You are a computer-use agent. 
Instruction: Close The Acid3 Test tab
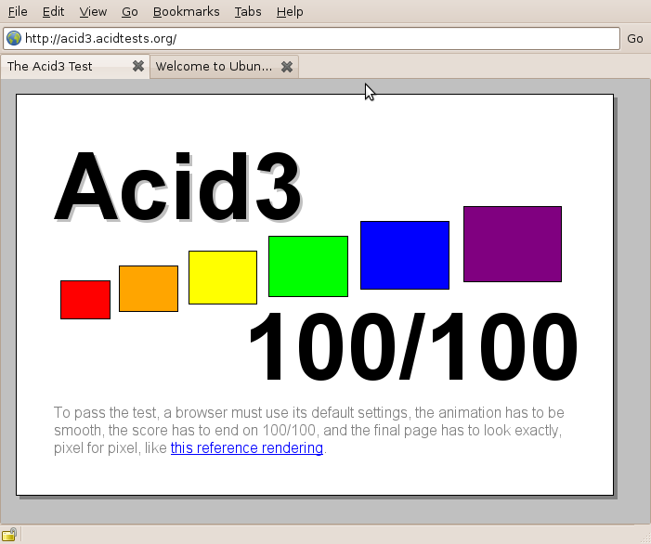(x=137, y=66)
